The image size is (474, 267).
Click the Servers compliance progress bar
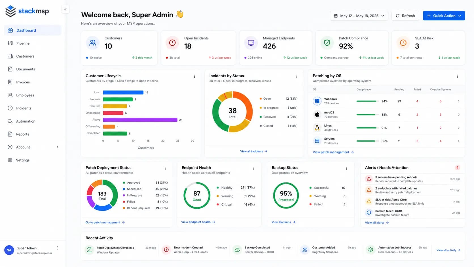click(368, 141)
